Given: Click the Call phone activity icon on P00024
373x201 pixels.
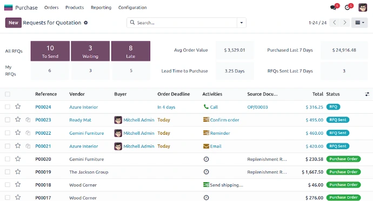Looking at the screenshot, I should pyautogui.click(x=206, y=107).
